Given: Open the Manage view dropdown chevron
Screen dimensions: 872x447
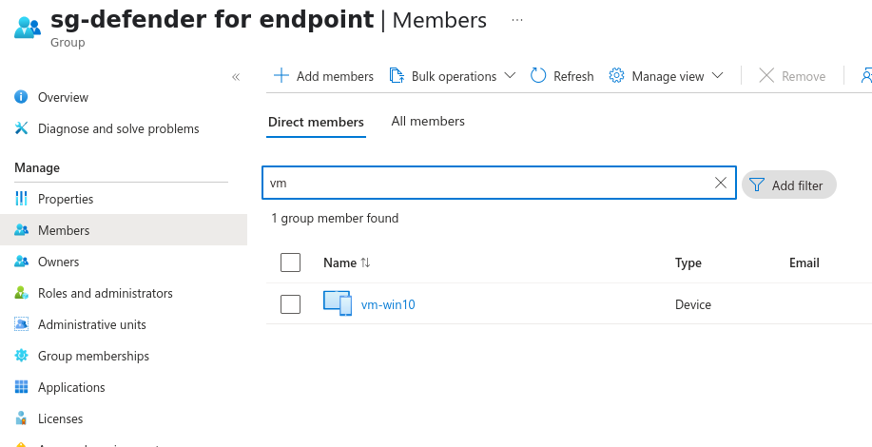Looking at the screenshot, I should (x=717, y=76).
